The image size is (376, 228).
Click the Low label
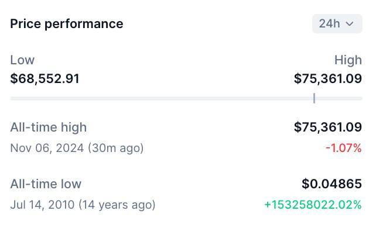22,60
